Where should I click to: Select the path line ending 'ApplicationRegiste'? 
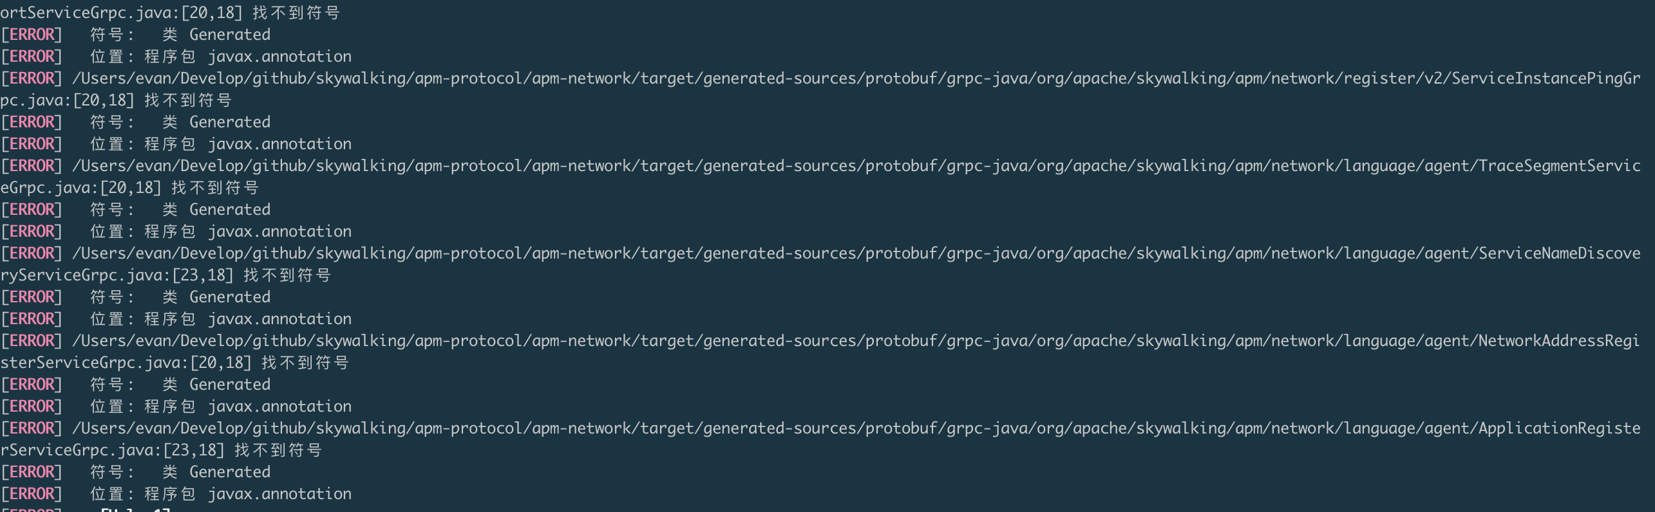click(820, 428)
